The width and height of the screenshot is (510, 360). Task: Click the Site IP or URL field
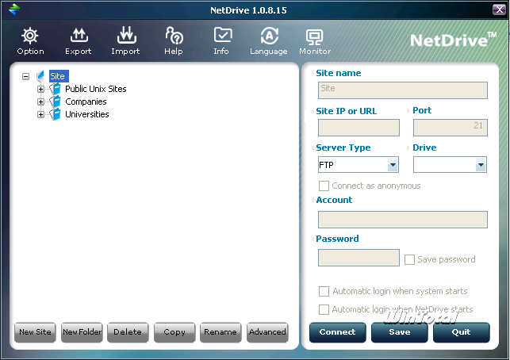pyautogui.click(x=359, y=128)
